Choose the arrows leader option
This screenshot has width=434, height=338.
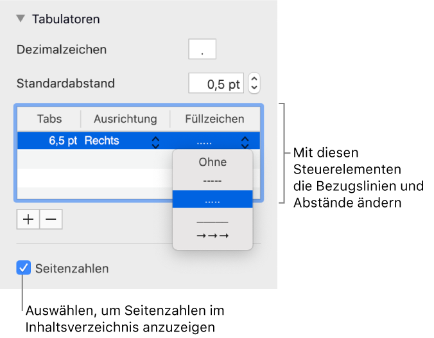click(x=213, y=236)
